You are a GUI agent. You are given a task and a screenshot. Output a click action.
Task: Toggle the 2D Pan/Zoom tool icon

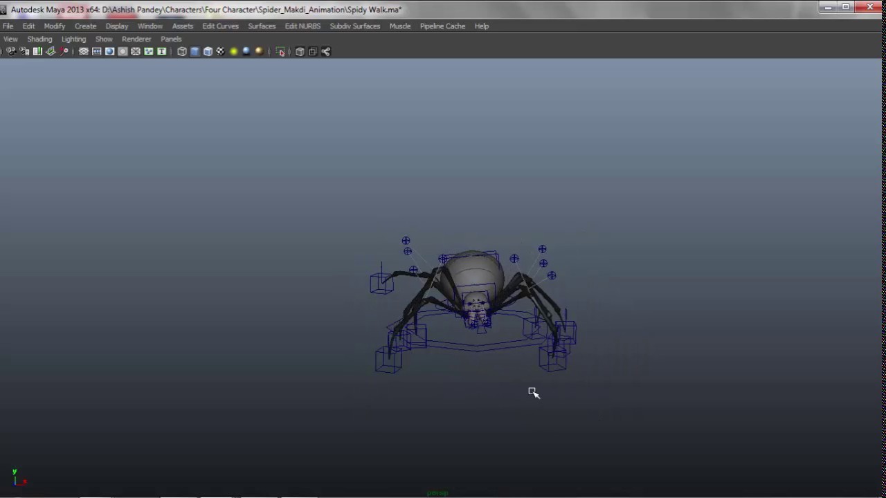point(64,51)
